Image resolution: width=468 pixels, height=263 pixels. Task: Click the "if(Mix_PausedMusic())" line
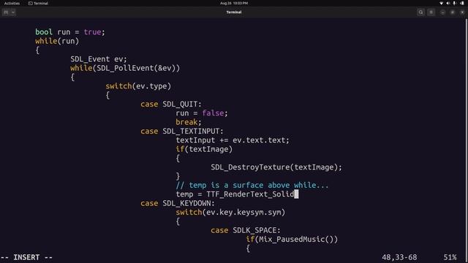click(292, 239)
